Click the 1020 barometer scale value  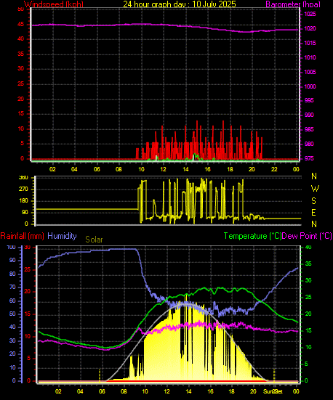click(x=310, y=28)
